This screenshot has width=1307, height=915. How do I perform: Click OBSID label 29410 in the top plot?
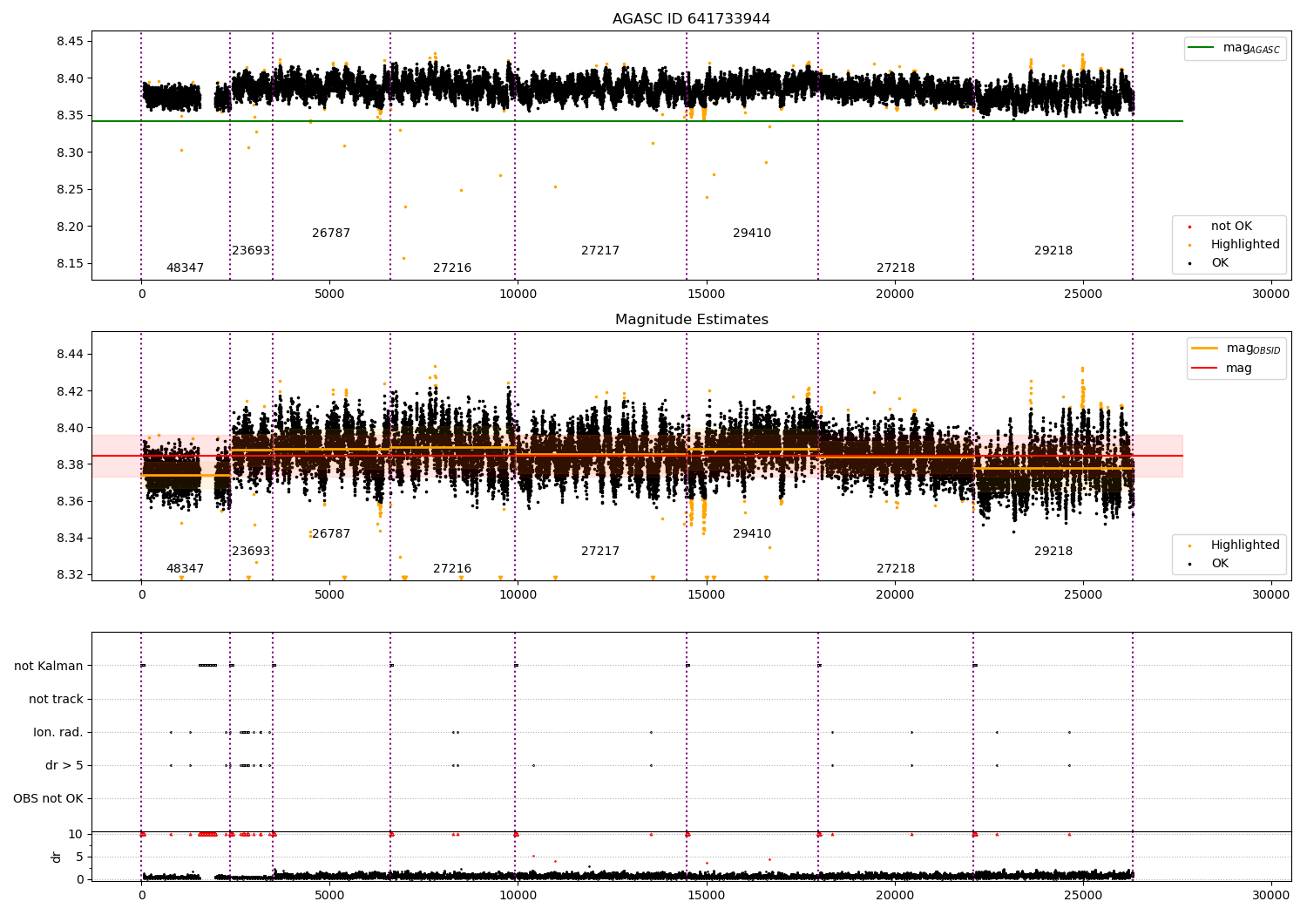point(752,234)
